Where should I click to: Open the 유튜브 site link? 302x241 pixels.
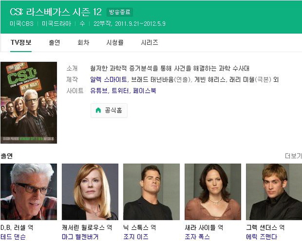[x=99, y=91]
